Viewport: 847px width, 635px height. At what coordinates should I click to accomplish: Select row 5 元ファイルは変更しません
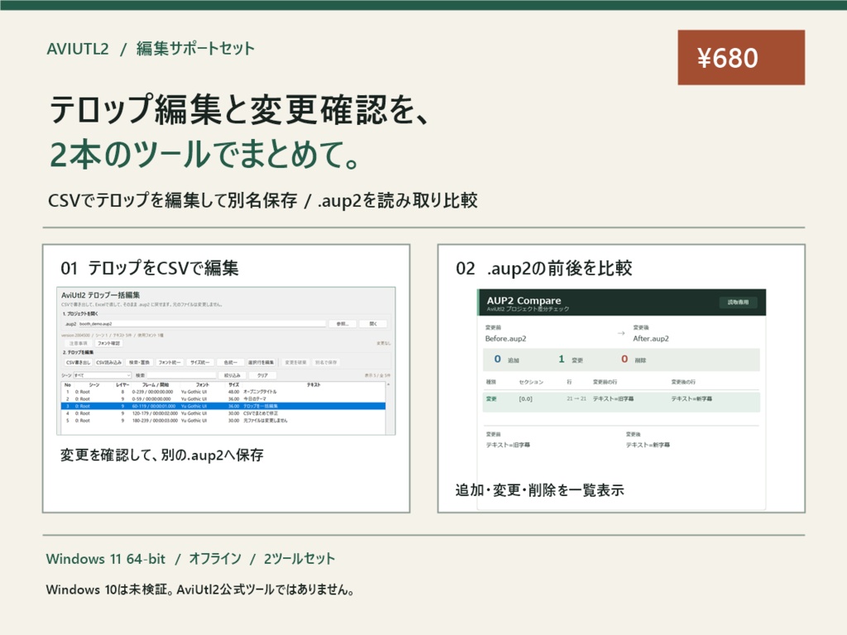pyautogui.click(x=223, y=420)
